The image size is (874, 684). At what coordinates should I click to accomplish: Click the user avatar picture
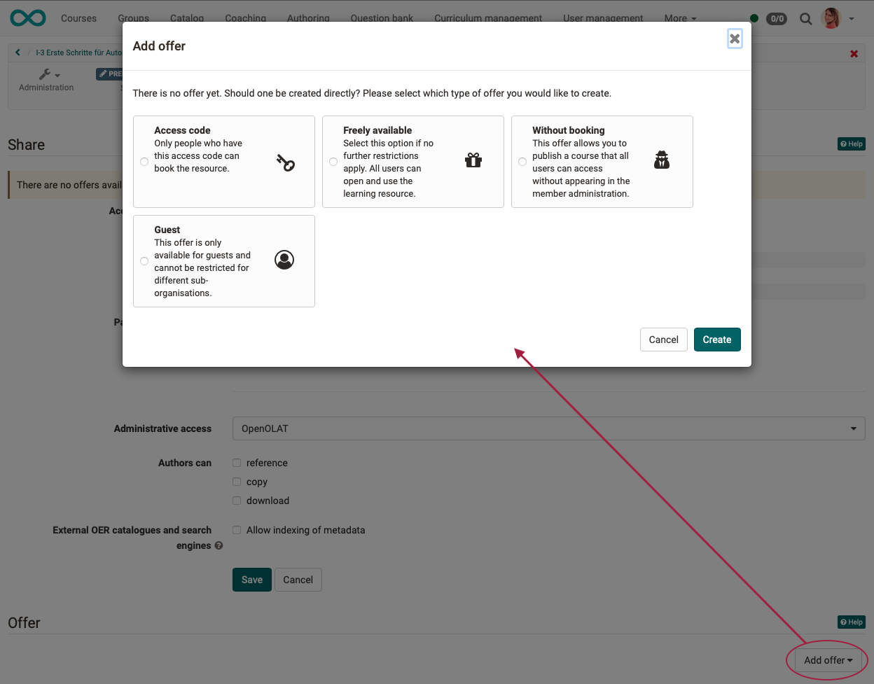(x=831, y=19)
